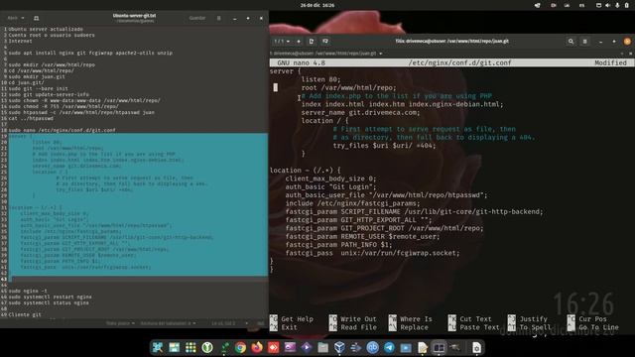
Task: Click the try_files line in nano
Action: (384, 146)
